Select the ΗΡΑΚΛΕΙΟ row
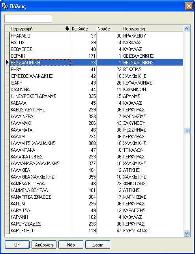 pos(96,36)
